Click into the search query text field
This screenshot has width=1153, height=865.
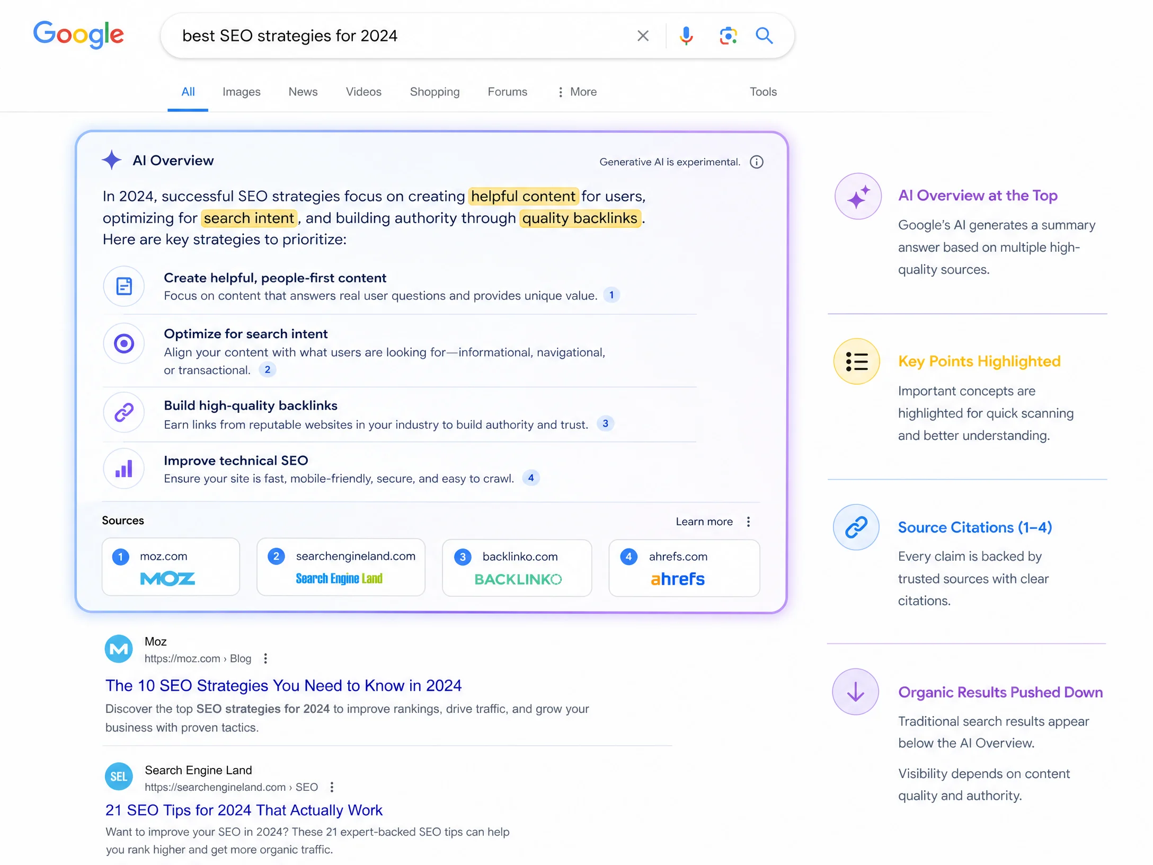point(403,36)
